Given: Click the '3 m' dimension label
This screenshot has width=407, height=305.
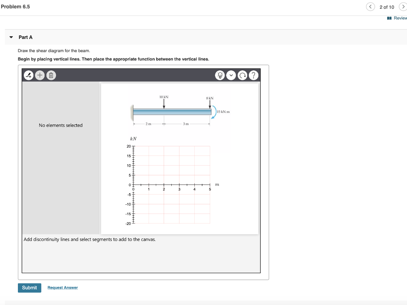Looking at the screenshot, I should (x=186, y=124).
